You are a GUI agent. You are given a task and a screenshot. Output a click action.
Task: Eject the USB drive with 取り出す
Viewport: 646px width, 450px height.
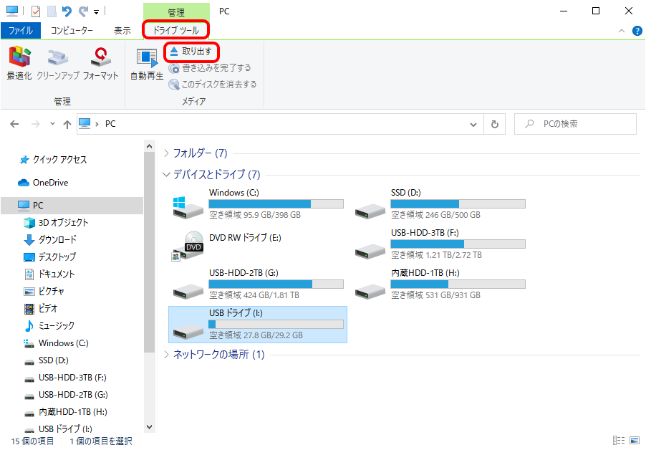(191, 52)
